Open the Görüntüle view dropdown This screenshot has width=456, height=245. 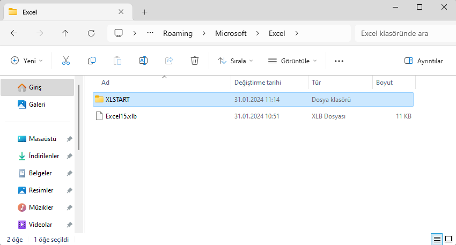292,61
